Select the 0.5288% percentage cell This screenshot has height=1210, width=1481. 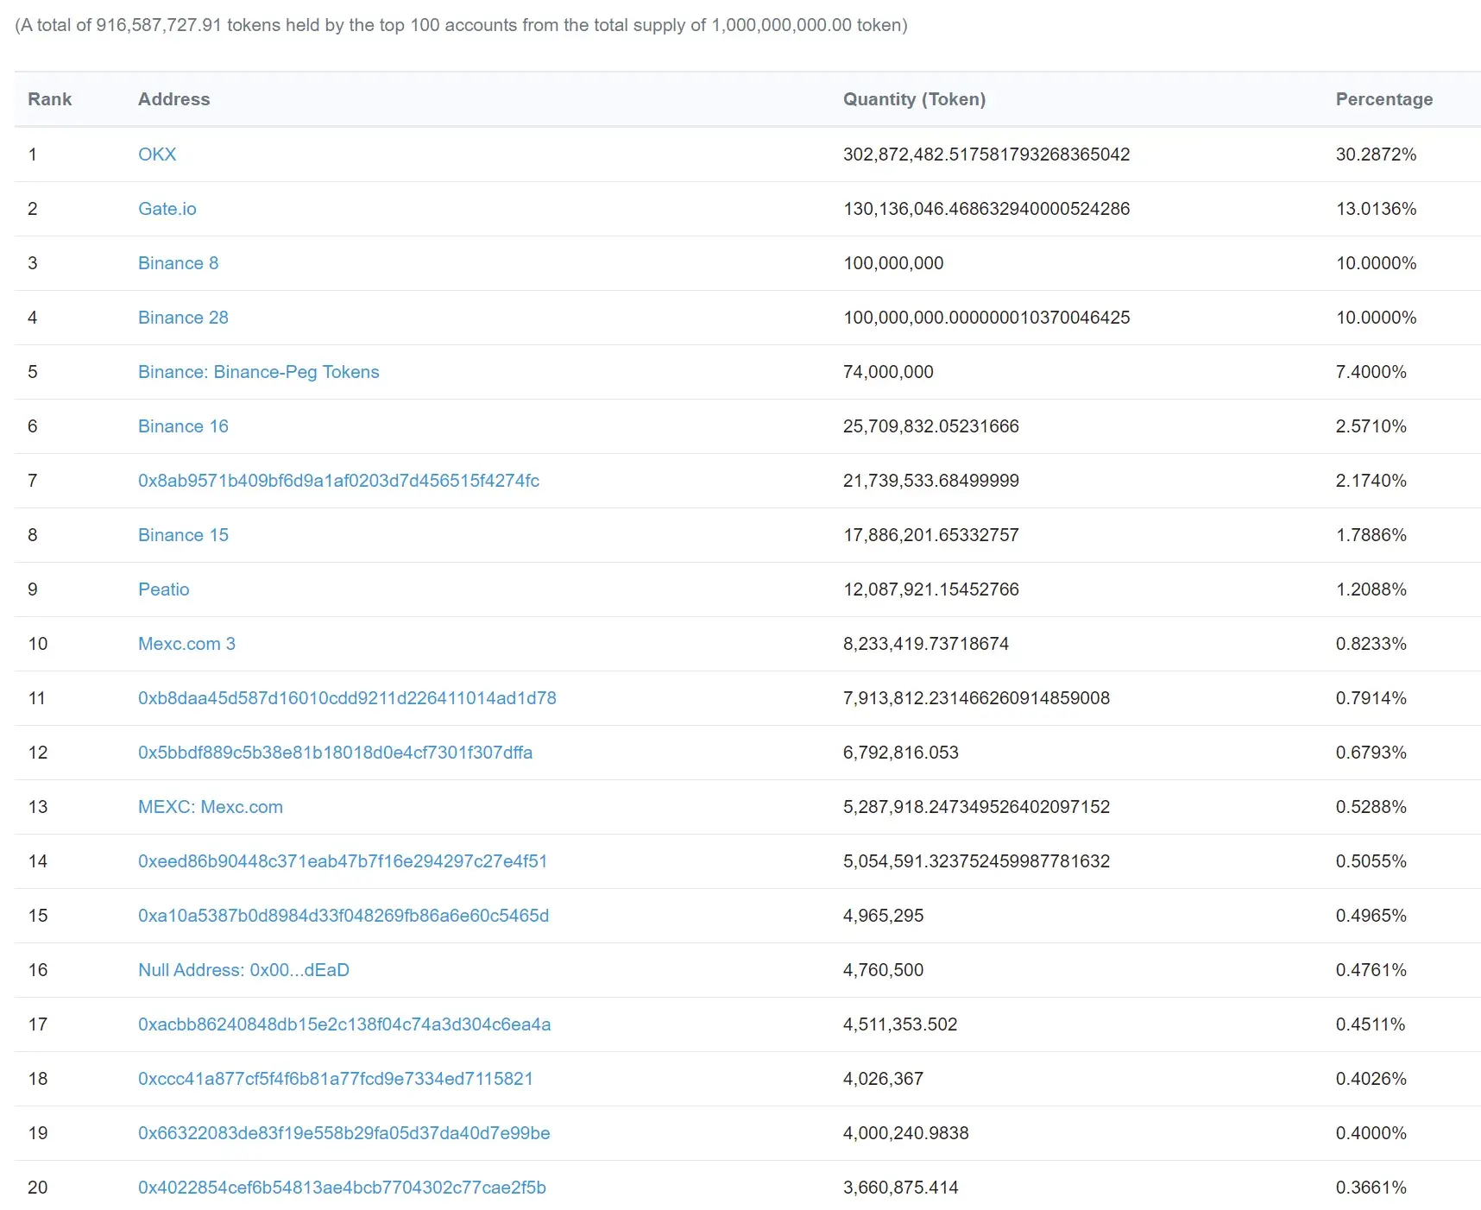1371,807
